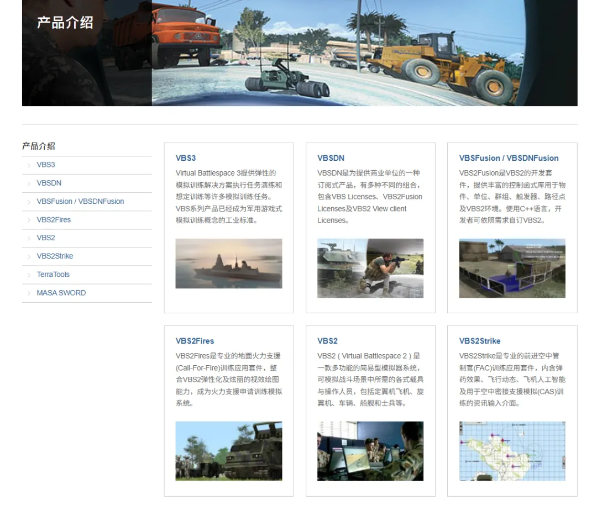Click the VBSDN card description text
This screenshot has width=597, height=505.
click(370, 197)
